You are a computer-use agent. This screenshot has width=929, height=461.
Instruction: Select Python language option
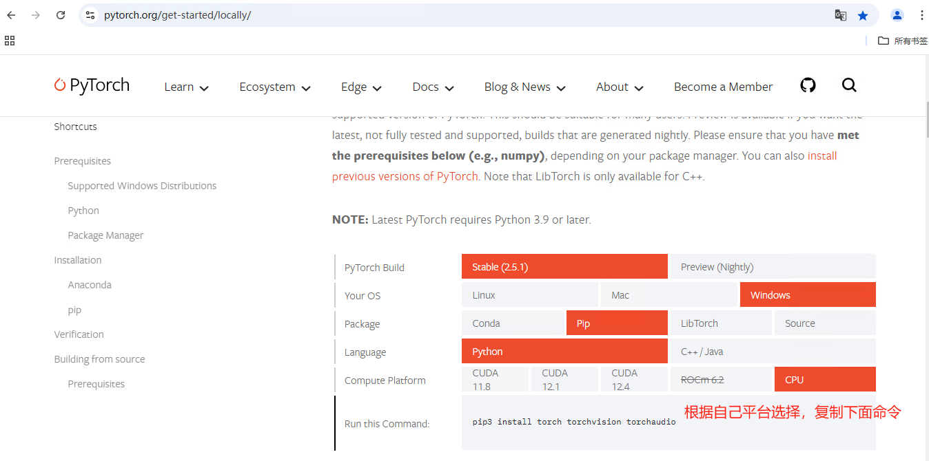564,352
